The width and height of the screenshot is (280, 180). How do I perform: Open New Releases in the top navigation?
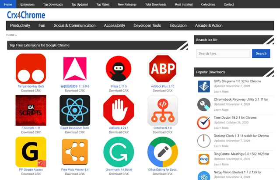coord(127,4)
